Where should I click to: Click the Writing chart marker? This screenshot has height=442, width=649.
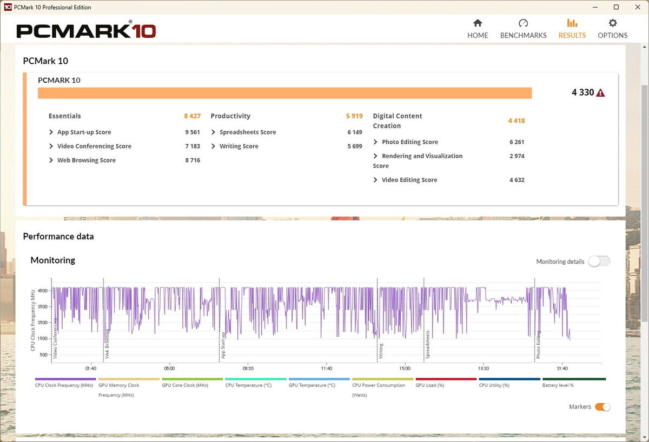click(x=381, y=351)
